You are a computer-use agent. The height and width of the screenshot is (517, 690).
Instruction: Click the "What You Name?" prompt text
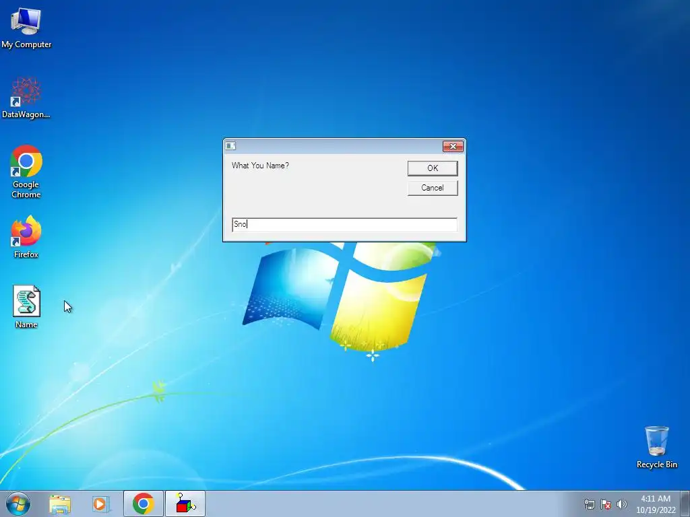260,166
